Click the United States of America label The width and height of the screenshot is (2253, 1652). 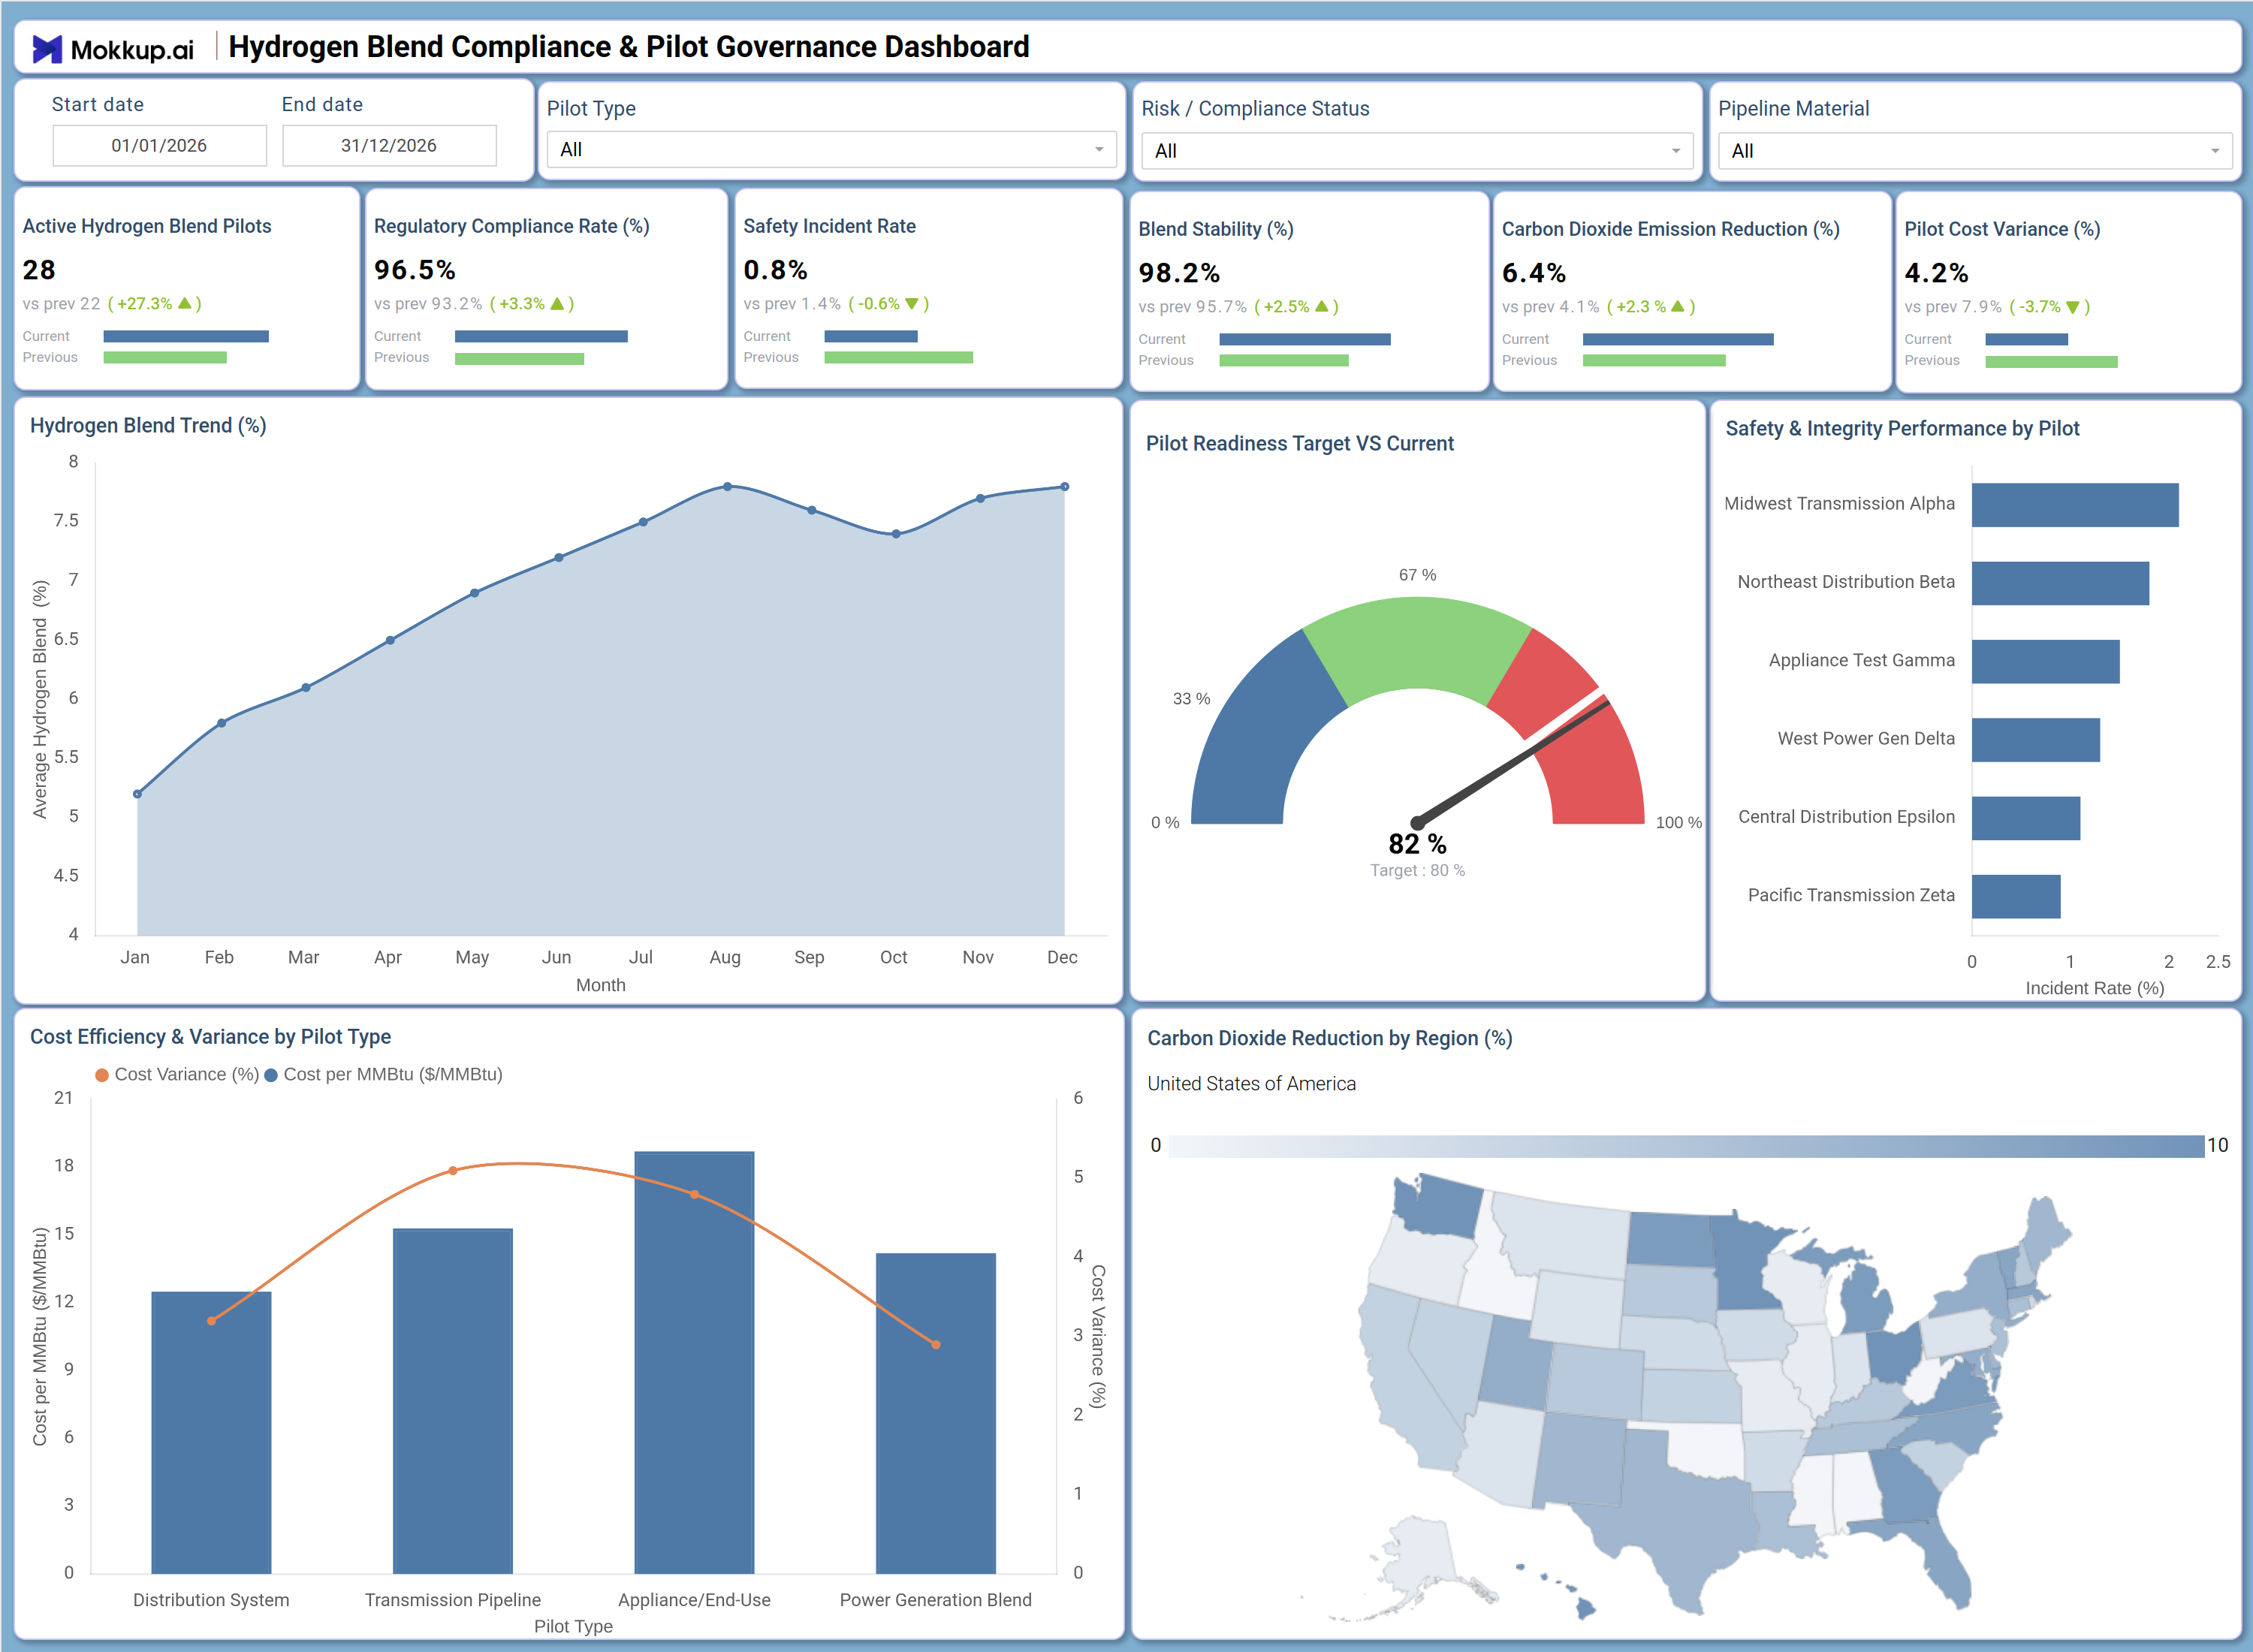tap(1251, 1084)
